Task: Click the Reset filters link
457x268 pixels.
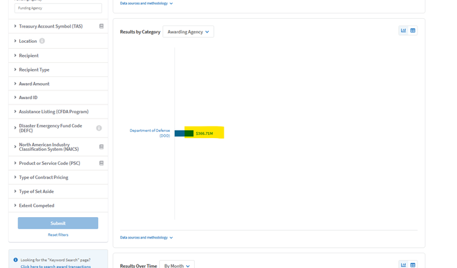Action: point(58,234)
